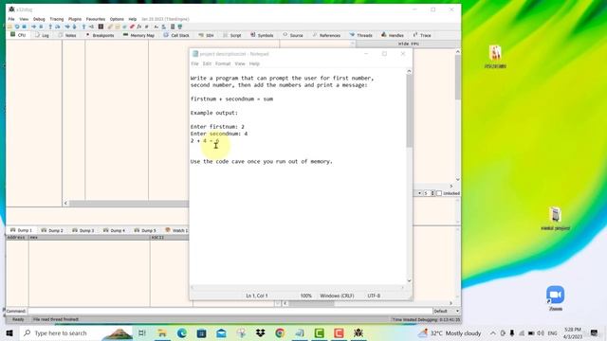This screenshot has height=341, width=607.
Task: Toggle the Unlocked checkbox in x32dbg
Action: (x=439, y=193)
